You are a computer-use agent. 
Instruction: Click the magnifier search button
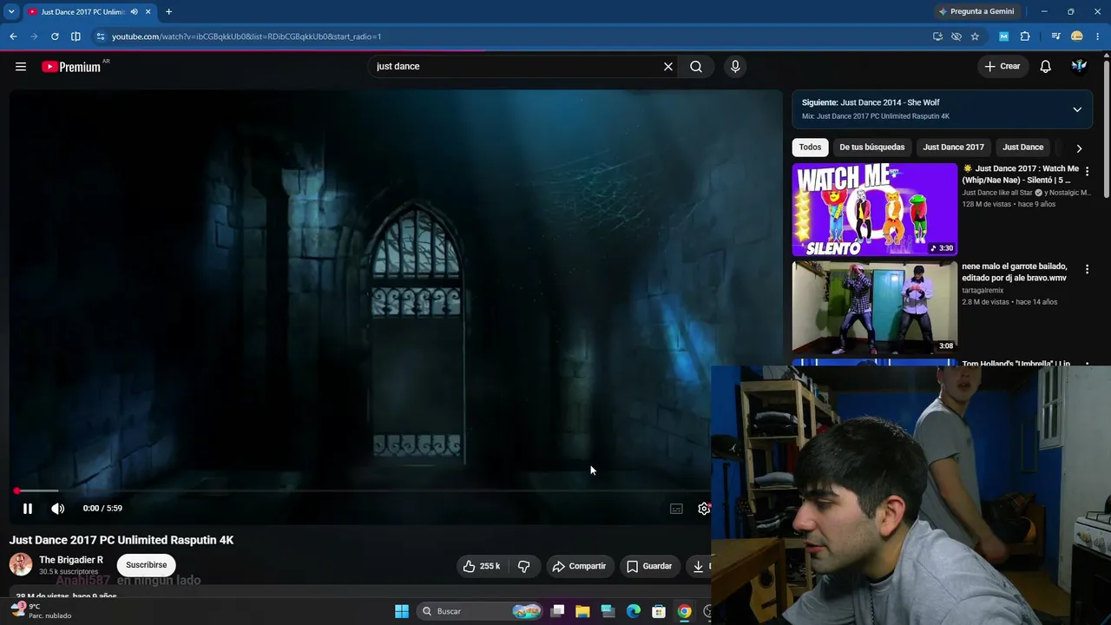[x=696, y=67]
